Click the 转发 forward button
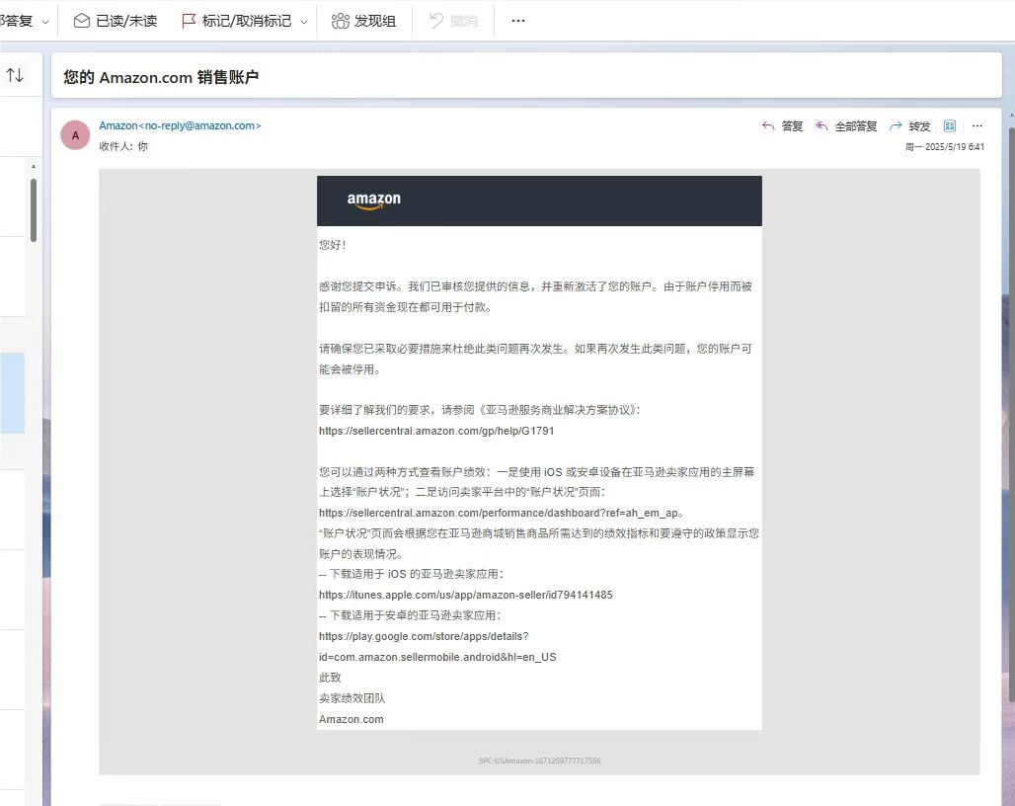The image size is (1015, 806). pos(919,125)
